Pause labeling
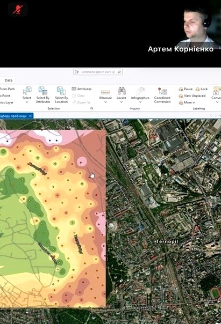Viewport: 221px width, 324px height. 186,89
